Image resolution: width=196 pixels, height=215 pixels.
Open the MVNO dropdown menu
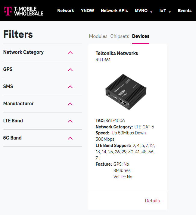(144, 11)
